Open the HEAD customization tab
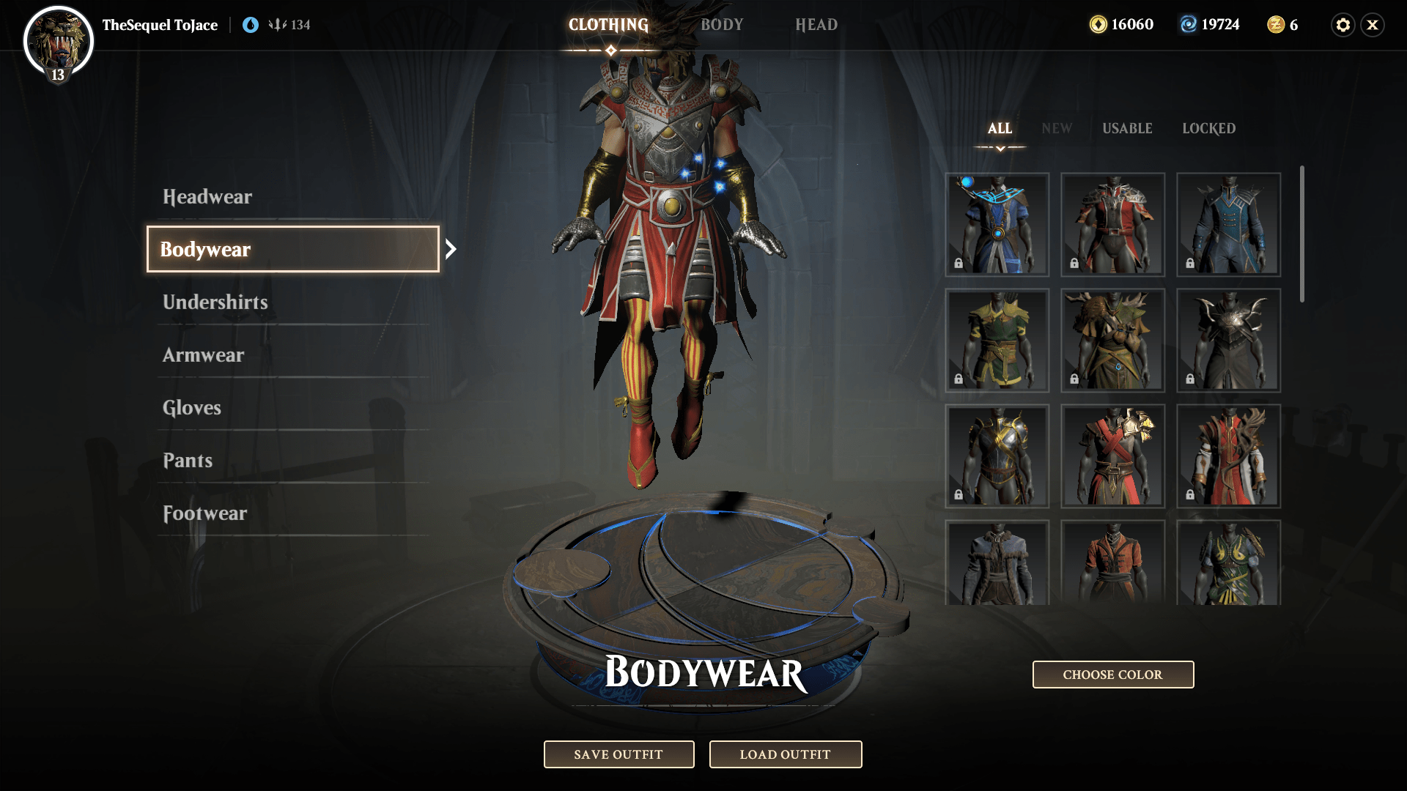Image resolution: width=1407 pixels, height=791 pixels. [816, 24]
